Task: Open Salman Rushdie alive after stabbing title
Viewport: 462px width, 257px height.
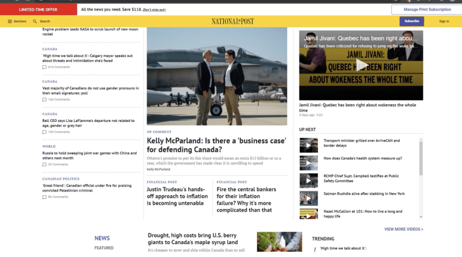Action: click(364, 194)
